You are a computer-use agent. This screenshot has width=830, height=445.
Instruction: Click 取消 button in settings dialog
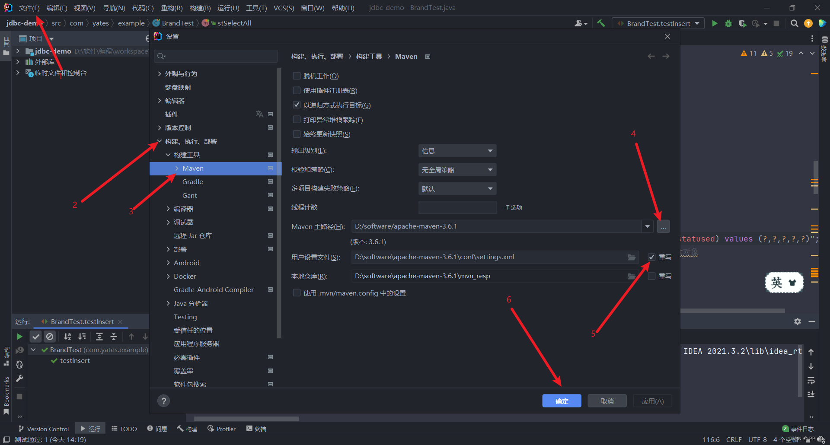(607, 401)
